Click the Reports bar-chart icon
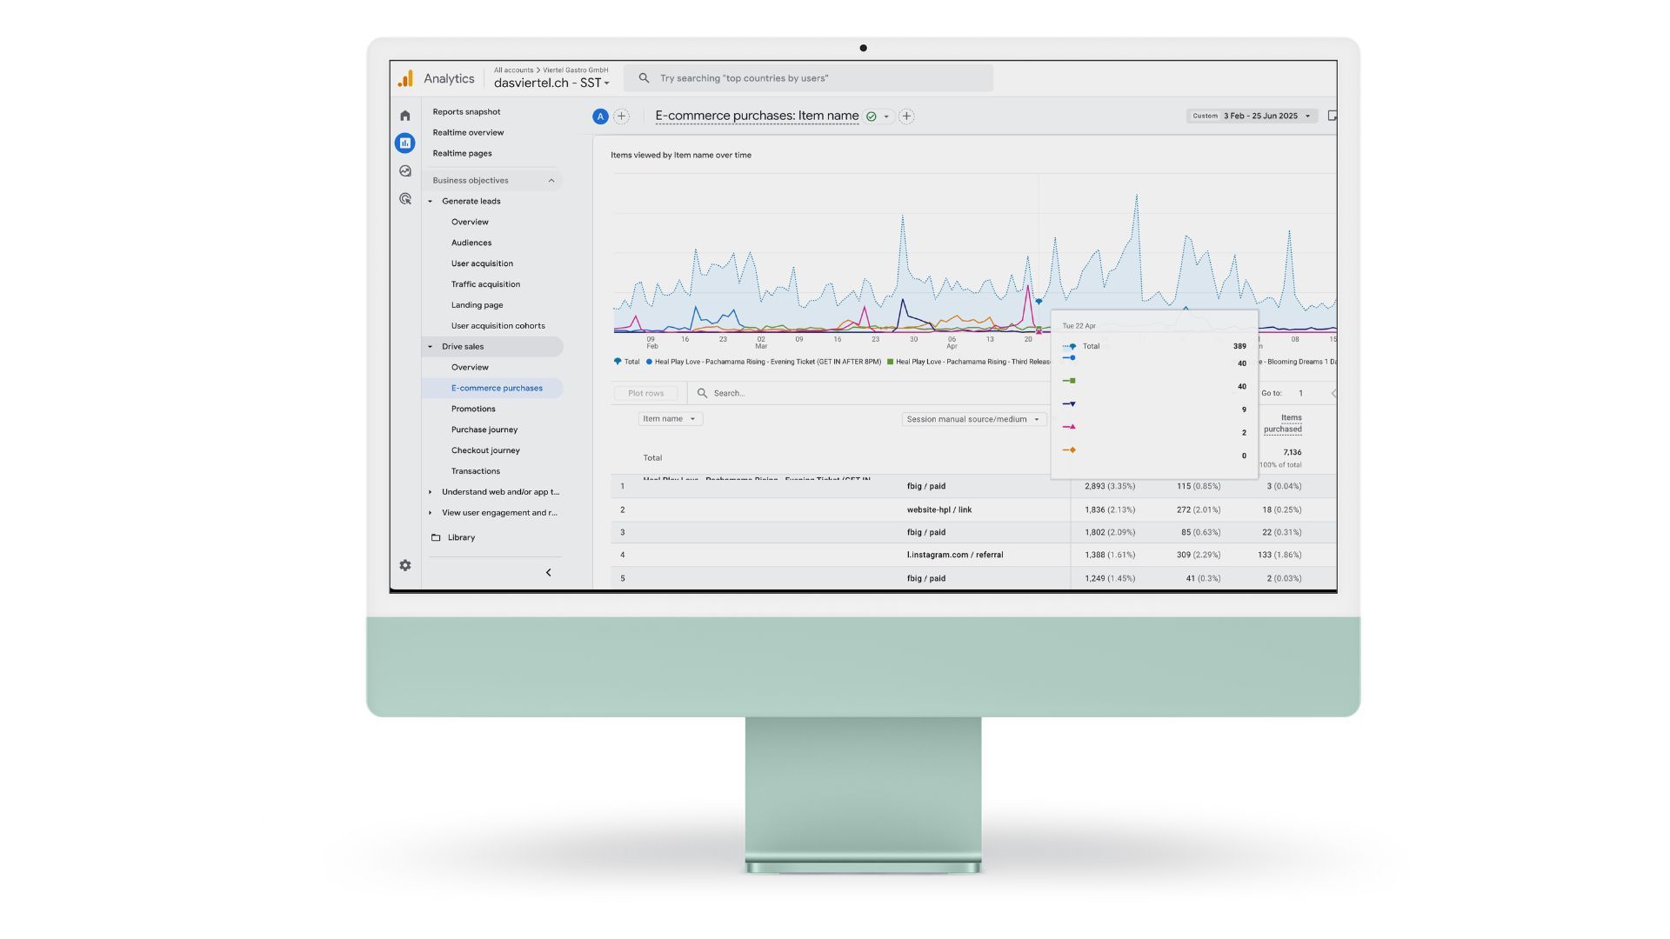This screenshot has width=1670, height=939. point(404,143)
